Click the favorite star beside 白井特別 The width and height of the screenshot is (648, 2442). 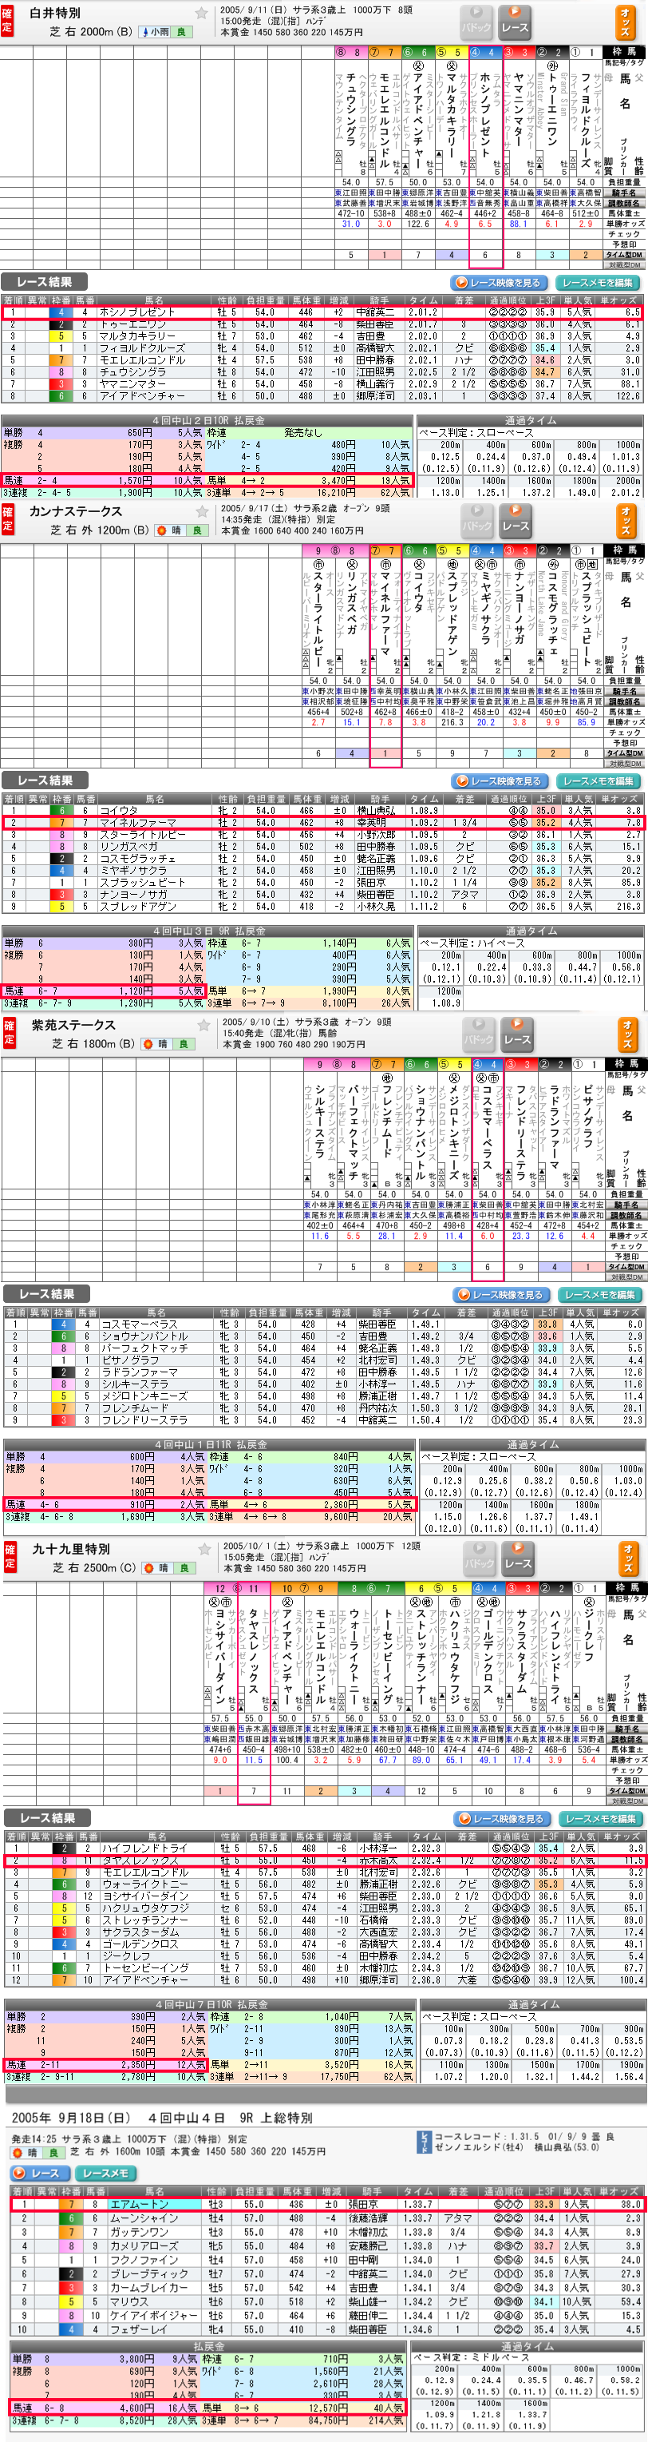[x=200, y=14]
